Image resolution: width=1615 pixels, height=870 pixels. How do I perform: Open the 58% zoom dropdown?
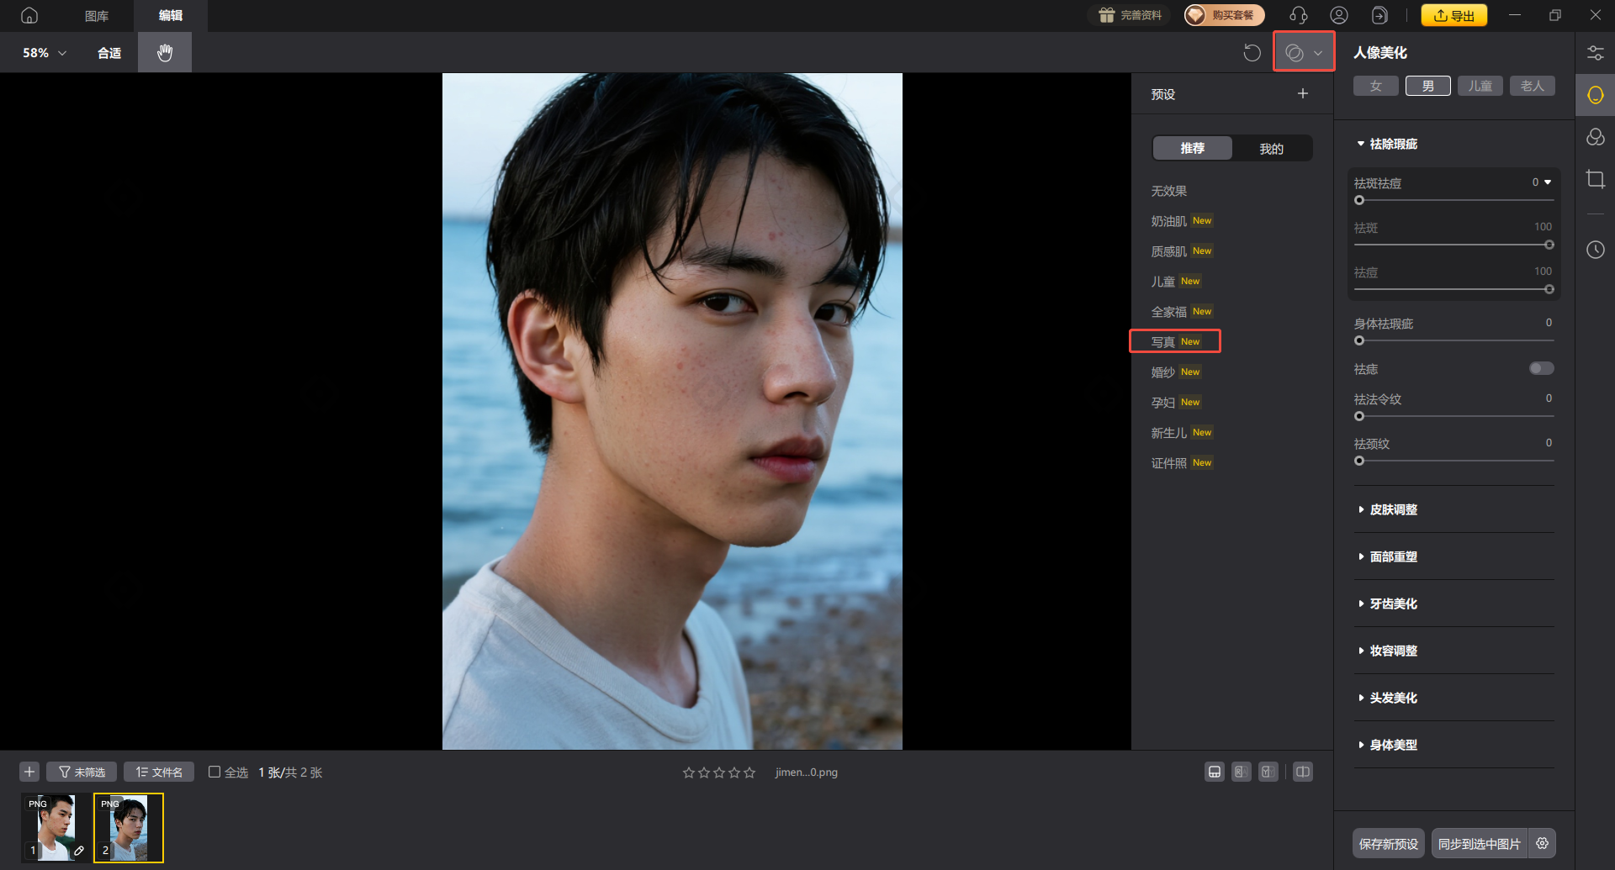45,53
